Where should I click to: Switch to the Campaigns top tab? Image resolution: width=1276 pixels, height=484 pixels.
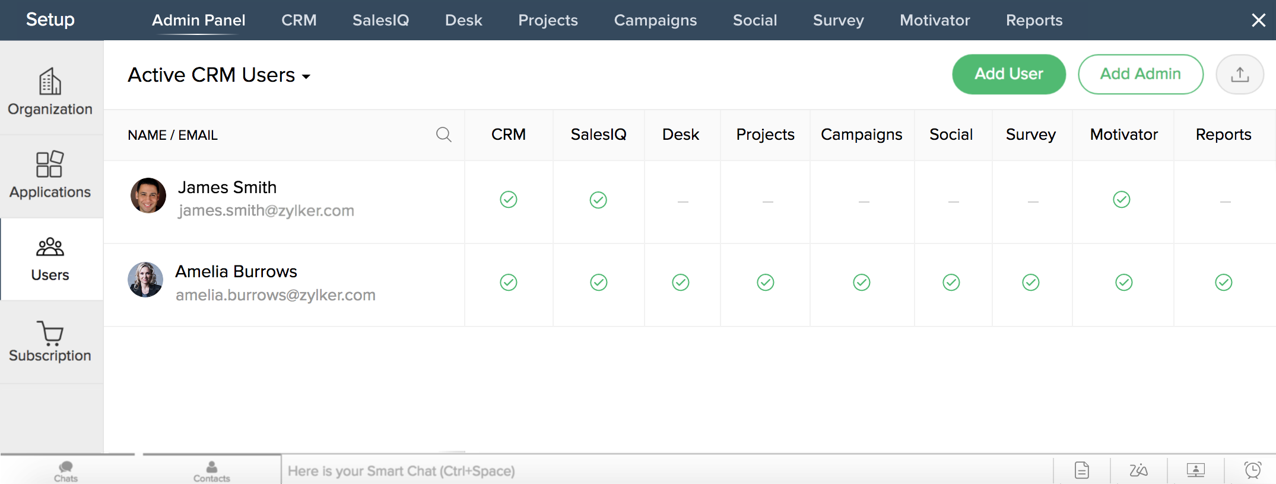point(655,20)
